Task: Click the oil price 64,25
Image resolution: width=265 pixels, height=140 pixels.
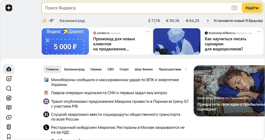Action: pos(192,21)
